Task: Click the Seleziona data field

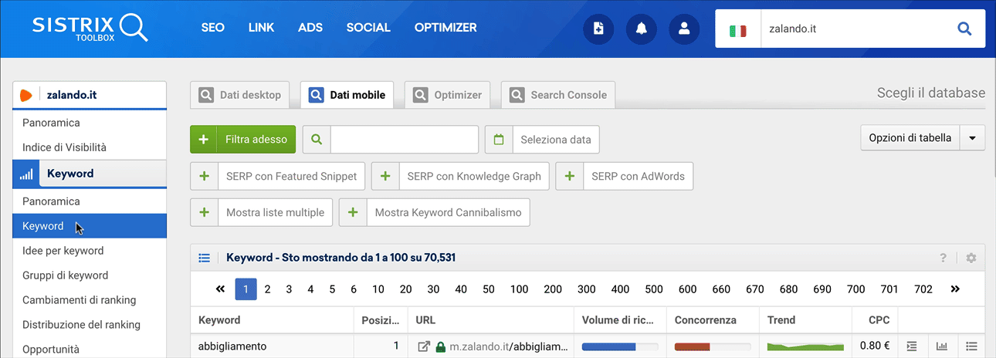Action: click(x=556, y=140)
